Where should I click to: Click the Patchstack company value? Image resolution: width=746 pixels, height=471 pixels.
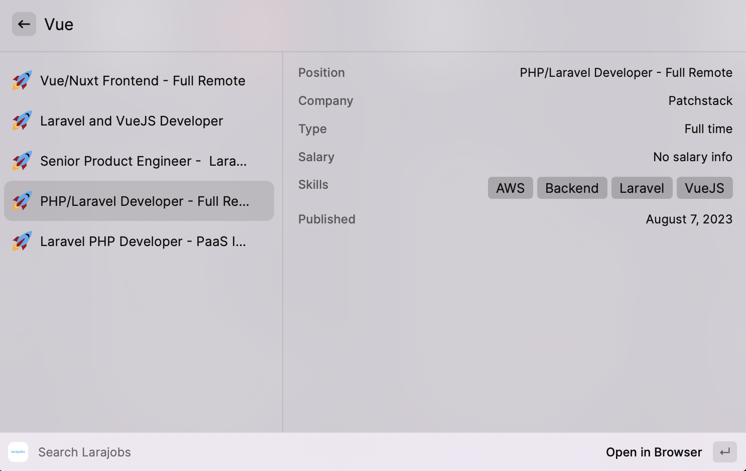coord(700,100)
